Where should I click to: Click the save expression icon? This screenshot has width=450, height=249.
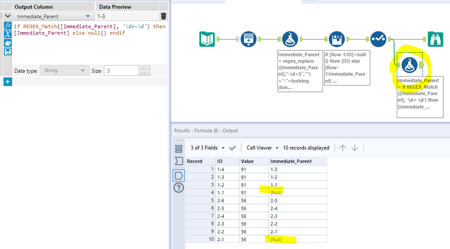click(x=7, y=52)
